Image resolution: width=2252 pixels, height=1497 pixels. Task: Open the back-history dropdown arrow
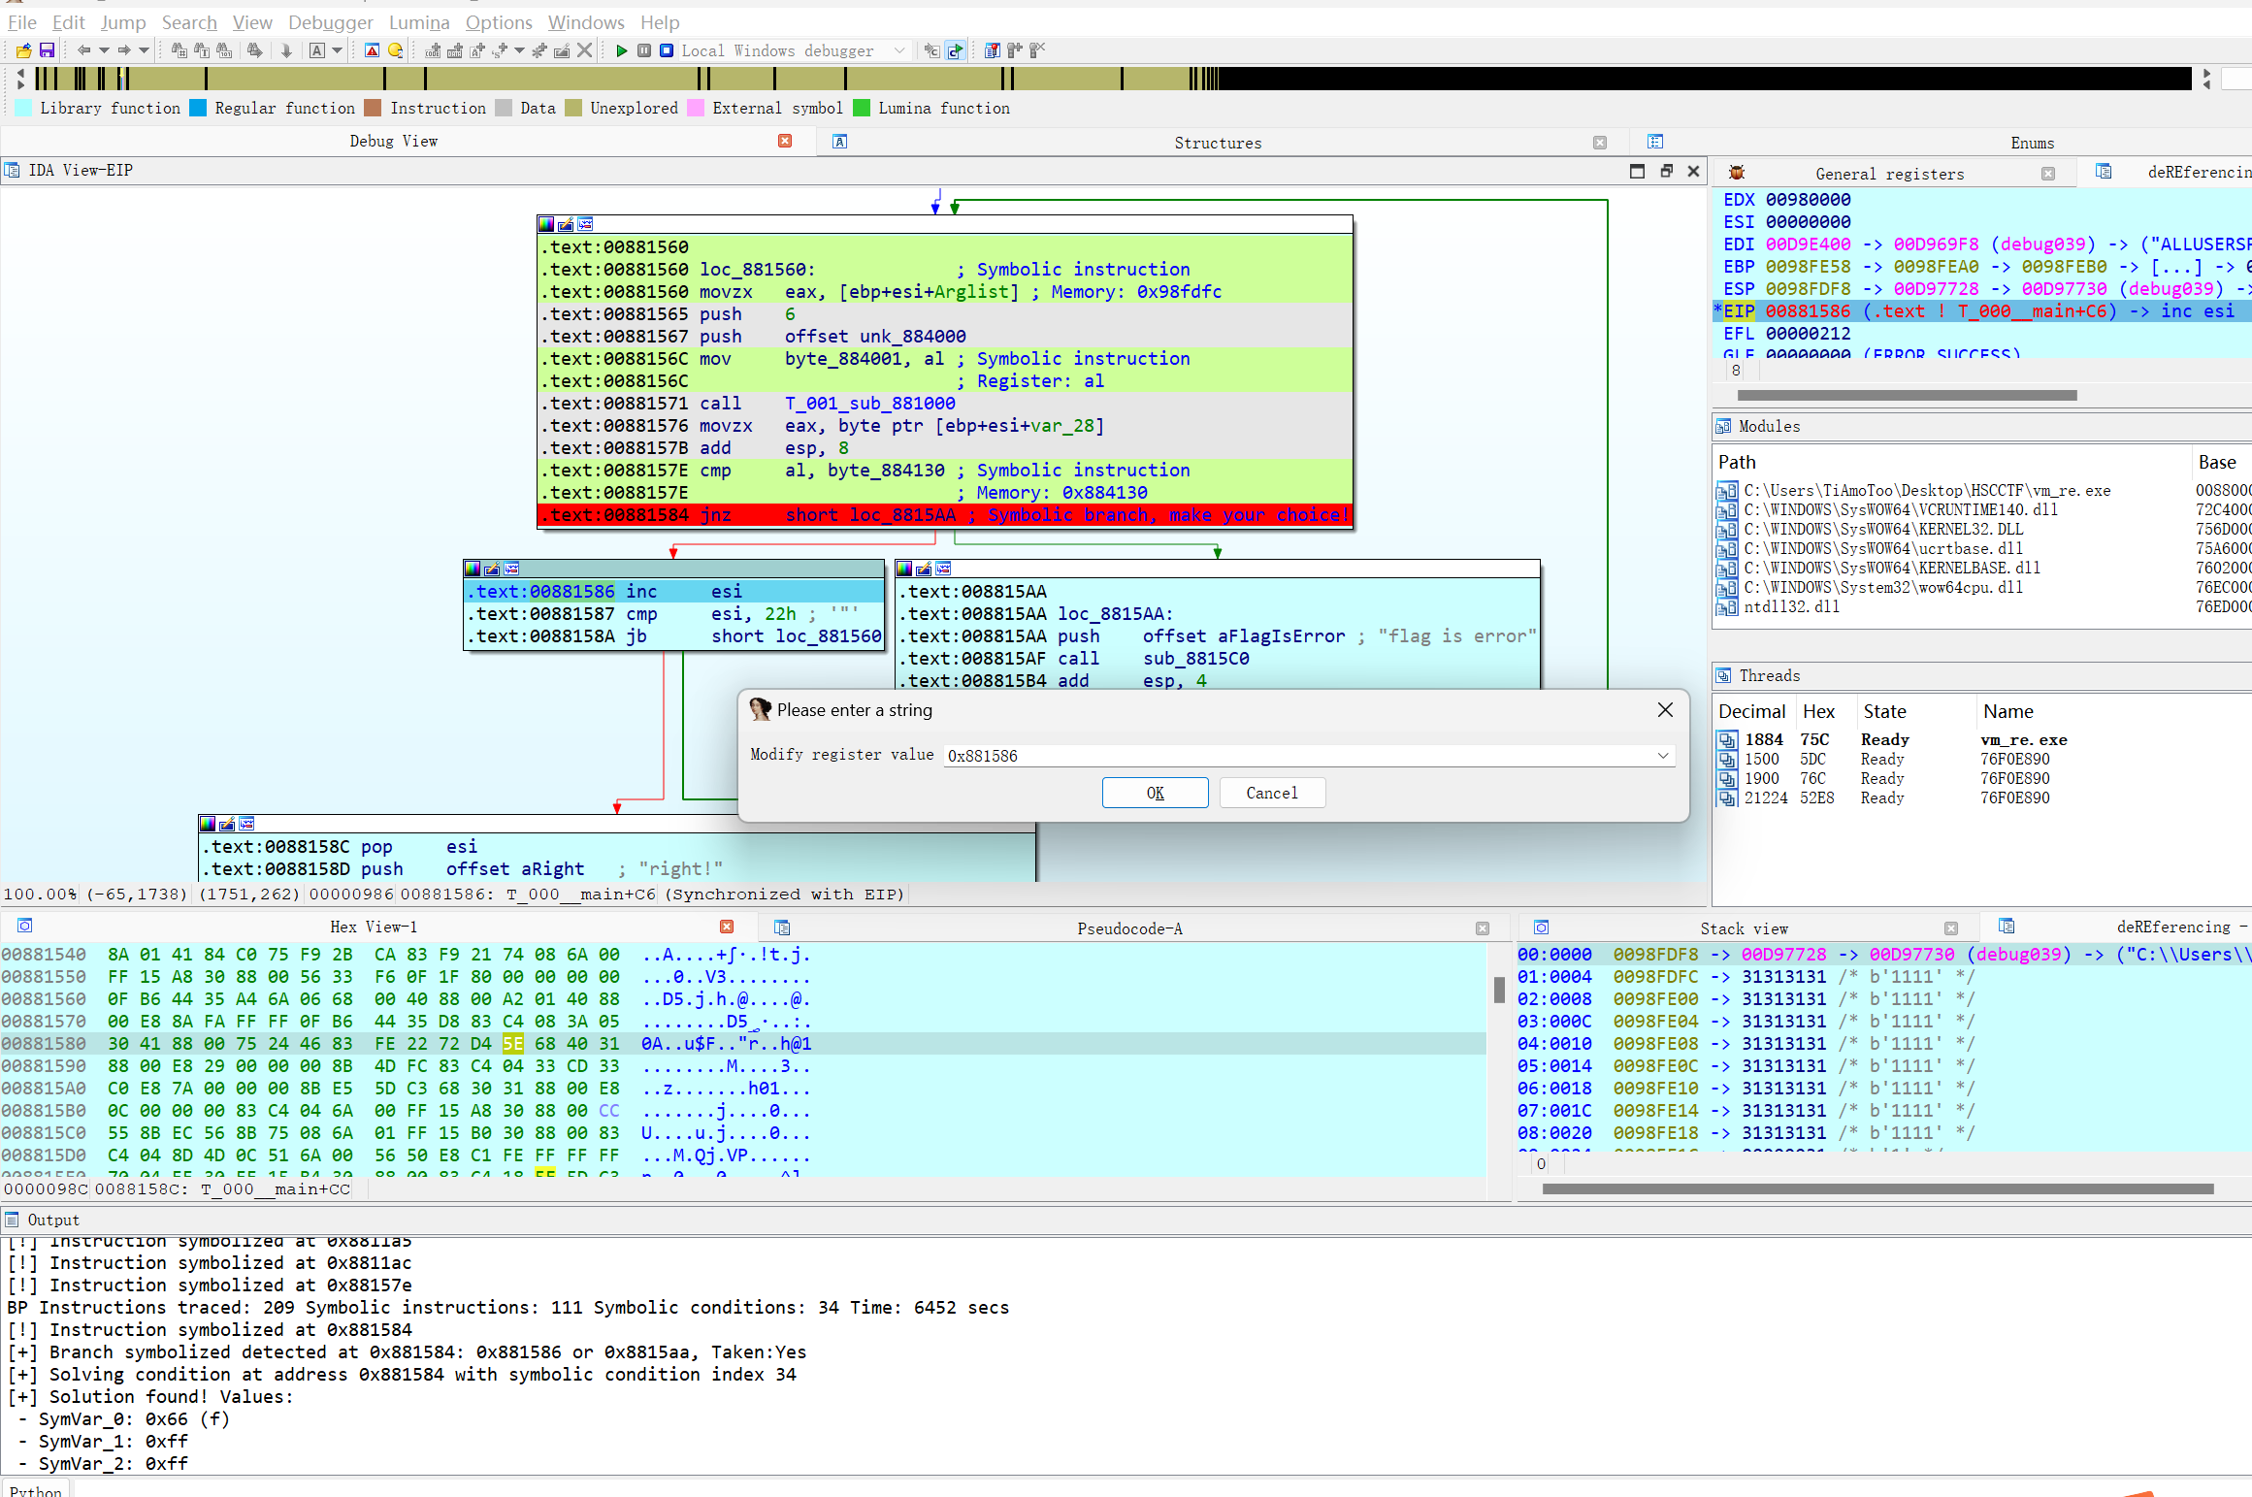pyautogui.click(x=104, y=50)
